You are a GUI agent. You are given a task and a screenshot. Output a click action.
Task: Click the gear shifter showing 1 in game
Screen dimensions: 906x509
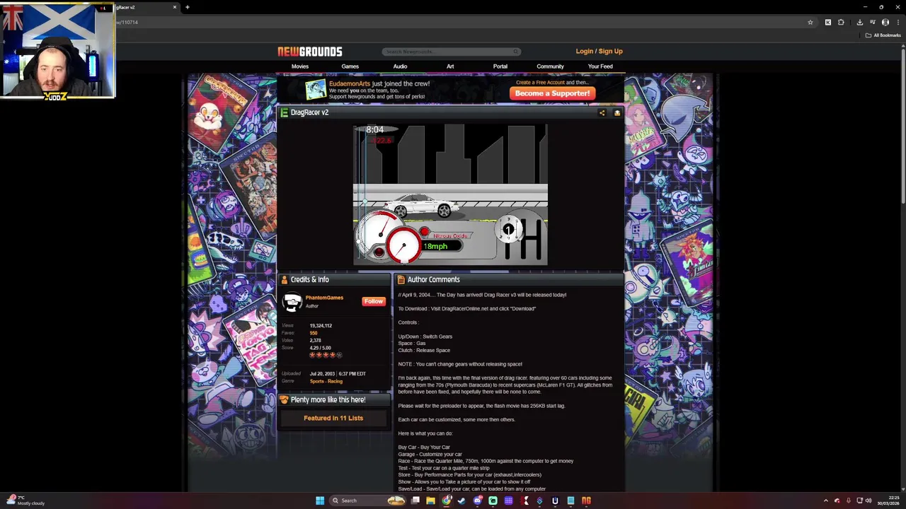click(x=508, y=230)
